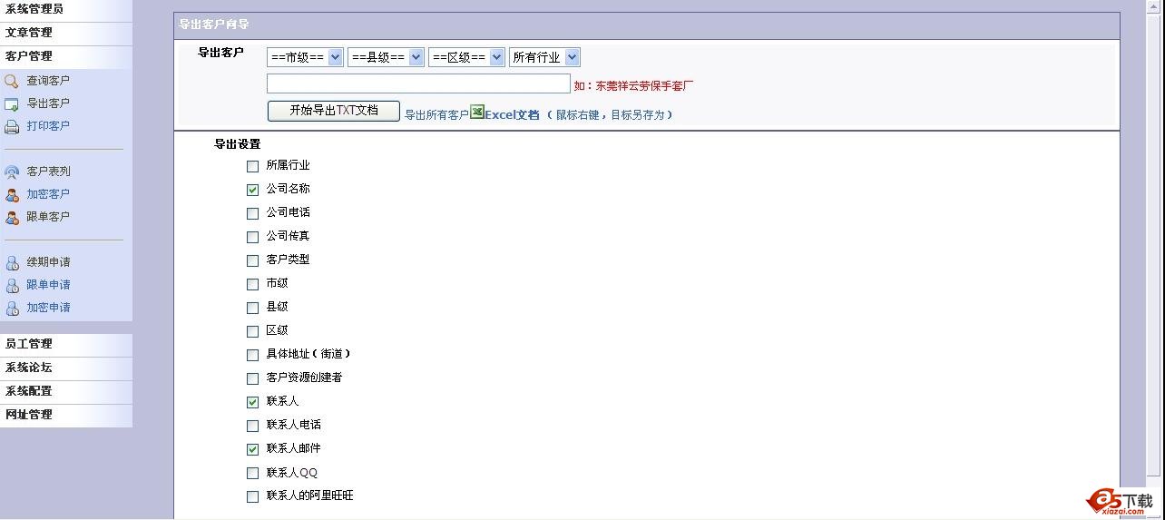Click the icon beside 客户表列
The image size is (1165, 520).
[x=12, y=172]
